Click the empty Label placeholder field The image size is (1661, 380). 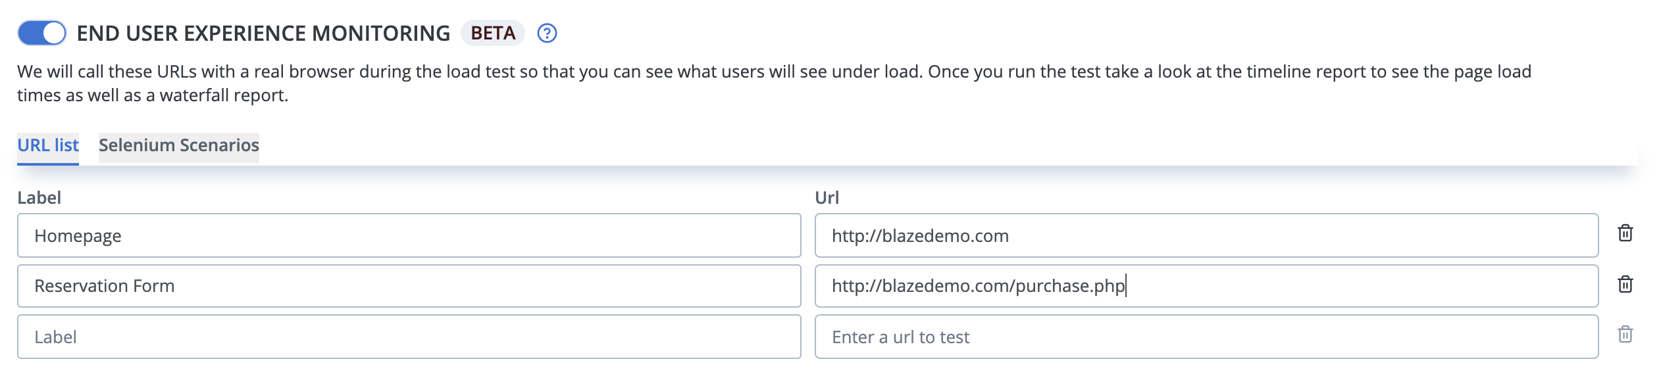[409, 337]
